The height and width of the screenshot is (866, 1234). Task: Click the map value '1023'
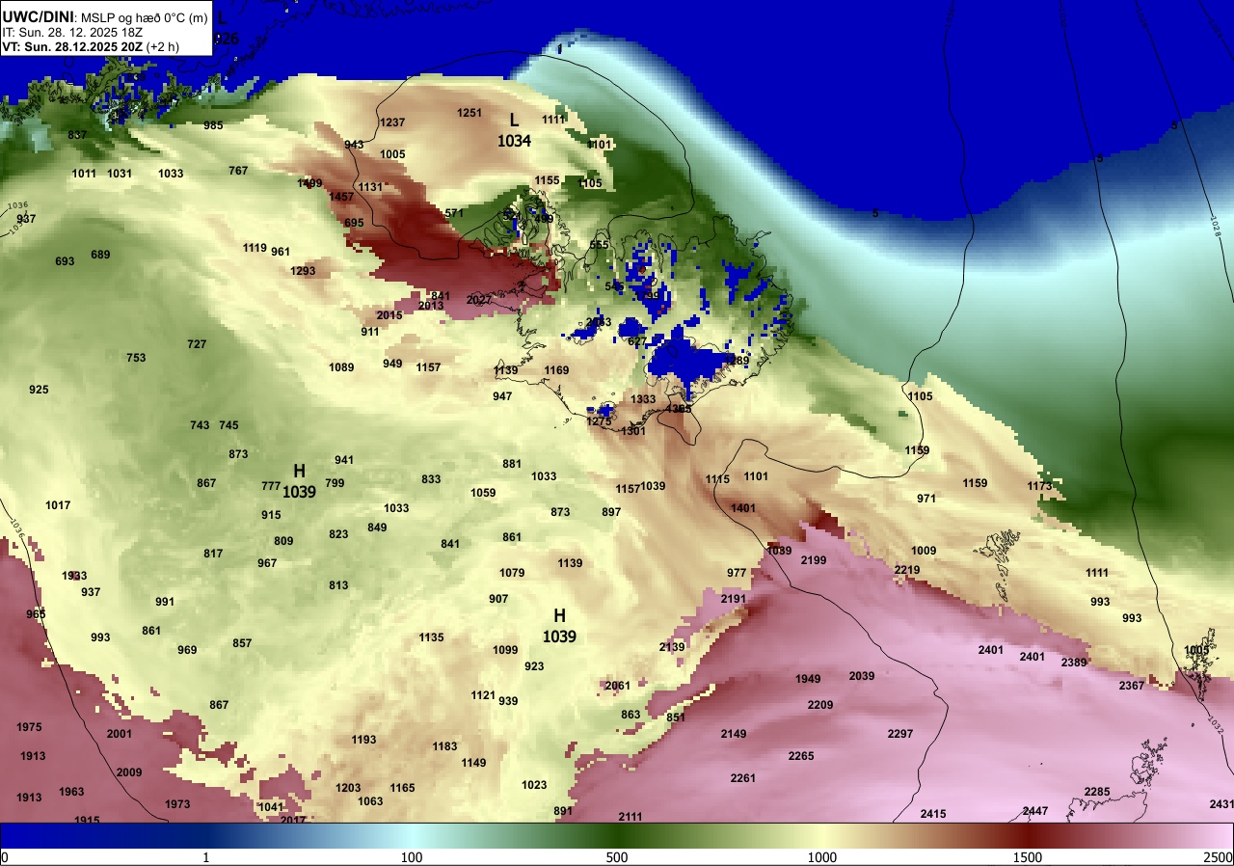pos(534,785)
